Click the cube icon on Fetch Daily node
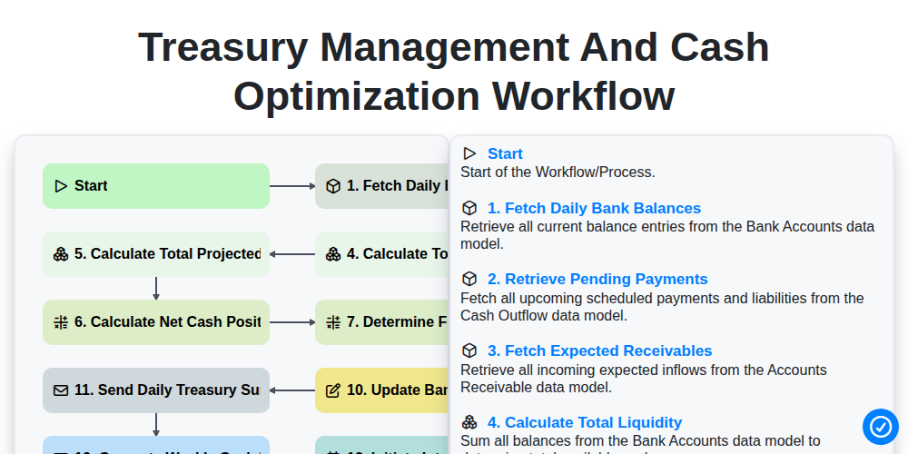Screen dimensions: 908x454 (333, 186)
